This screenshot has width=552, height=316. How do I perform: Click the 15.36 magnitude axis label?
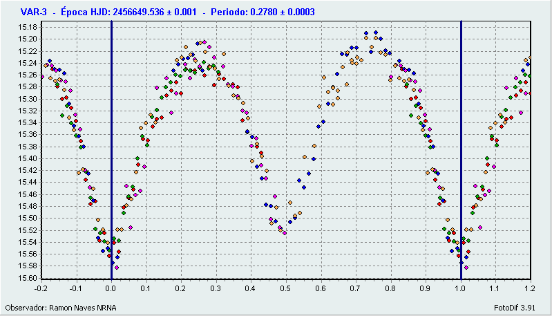point(28,135)
